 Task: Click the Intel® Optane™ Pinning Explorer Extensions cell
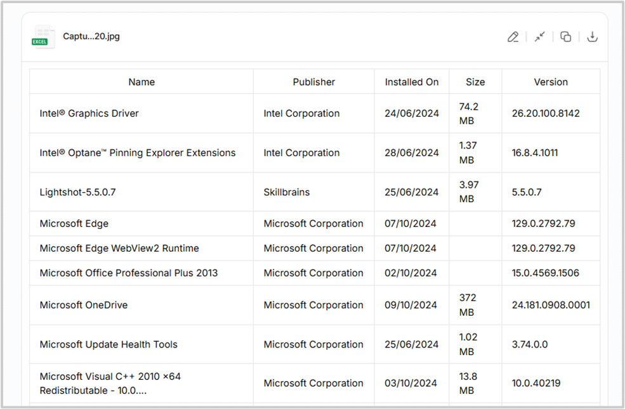click(137, 153)
